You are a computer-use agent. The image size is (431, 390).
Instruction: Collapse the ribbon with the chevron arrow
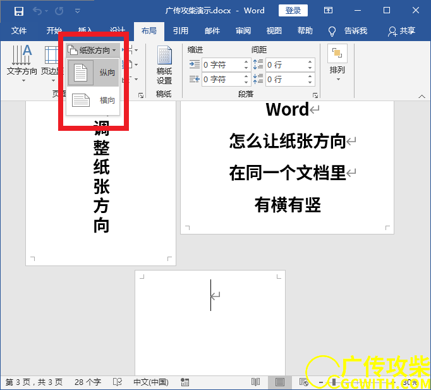pyautogui.click(x=422, y=96)
